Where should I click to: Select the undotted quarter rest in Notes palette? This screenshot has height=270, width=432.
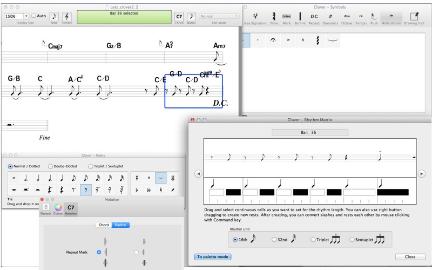tap(62, 190)
